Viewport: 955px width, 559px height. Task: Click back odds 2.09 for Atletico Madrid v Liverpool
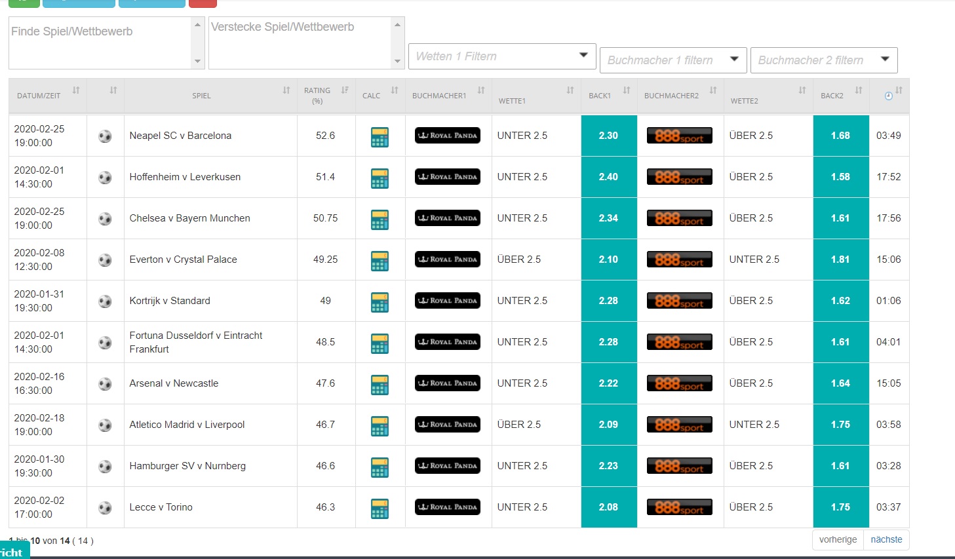click(x=609, y=425)
